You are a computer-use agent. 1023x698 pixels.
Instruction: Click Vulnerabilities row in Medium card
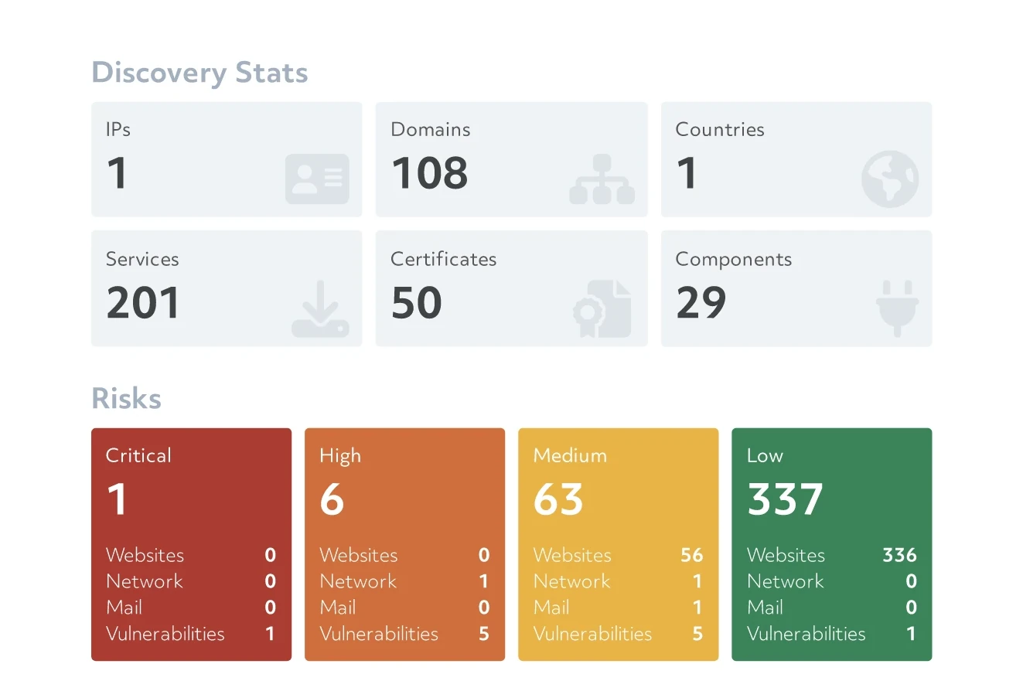[x=619, y=634]
